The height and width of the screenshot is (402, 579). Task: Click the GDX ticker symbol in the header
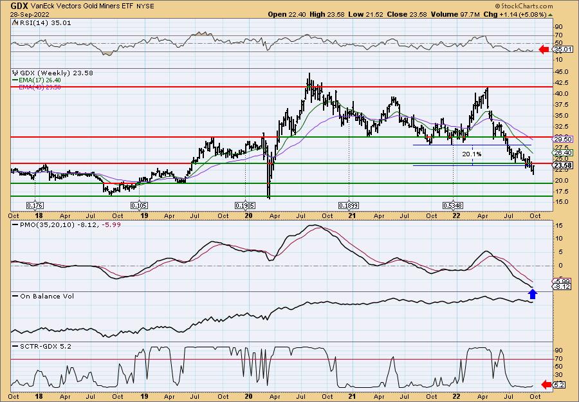19,6
